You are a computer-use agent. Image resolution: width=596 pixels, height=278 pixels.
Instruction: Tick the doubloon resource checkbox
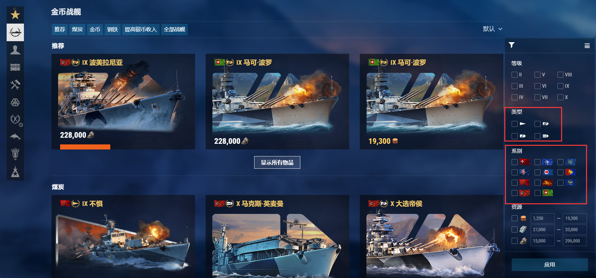[515, 218]
